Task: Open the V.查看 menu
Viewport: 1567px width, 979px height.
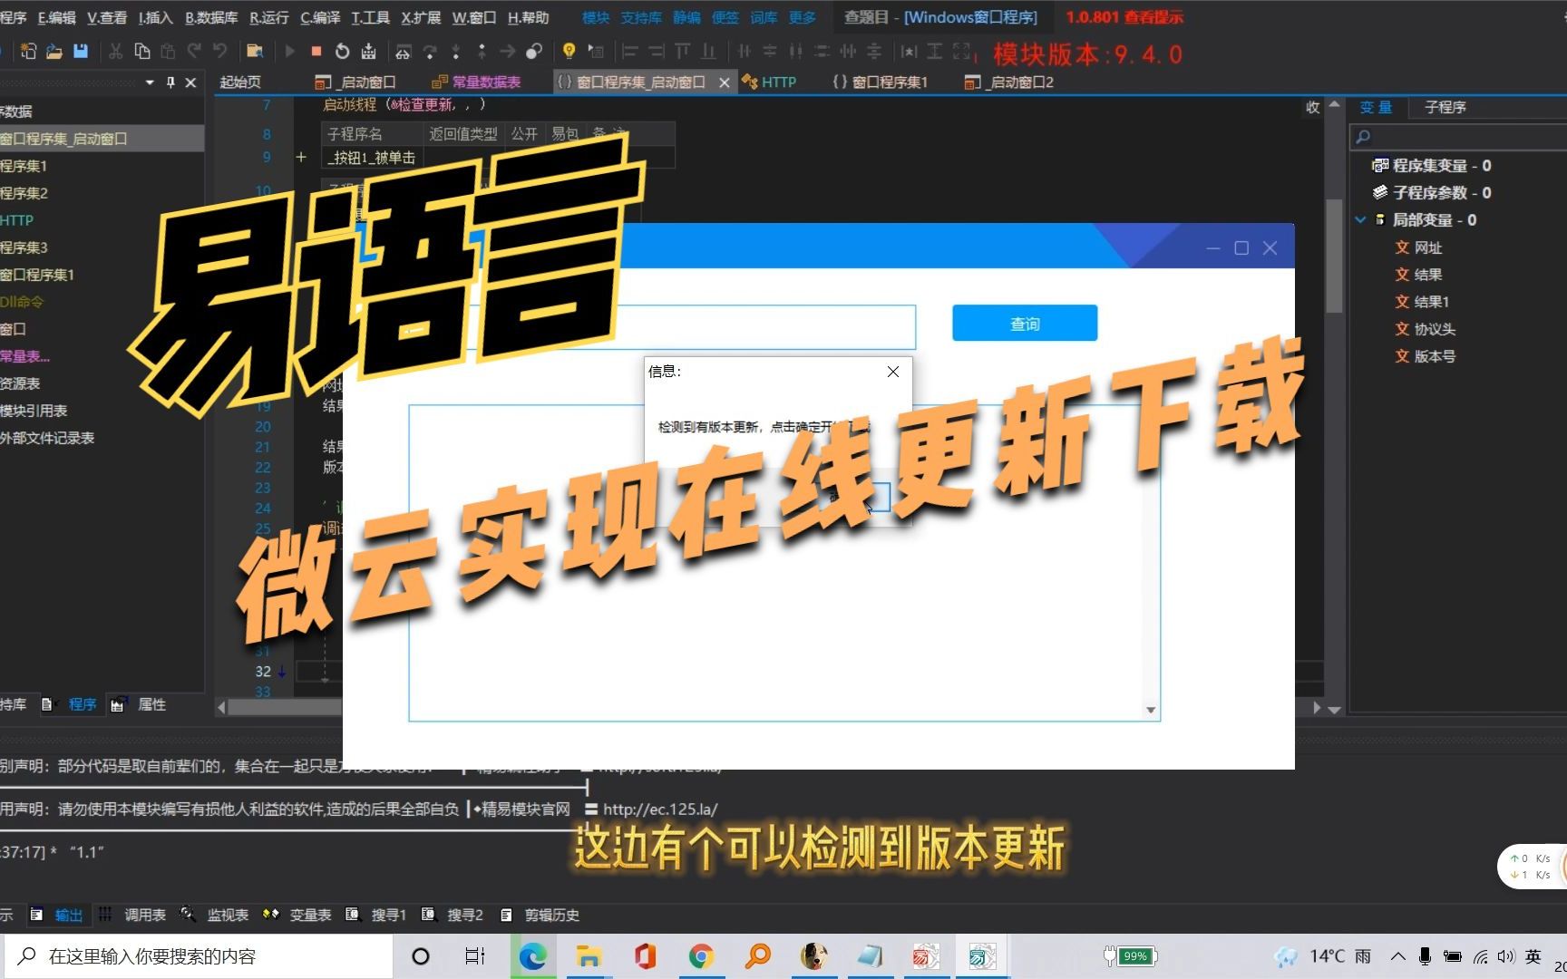Action: coord(107,17)
